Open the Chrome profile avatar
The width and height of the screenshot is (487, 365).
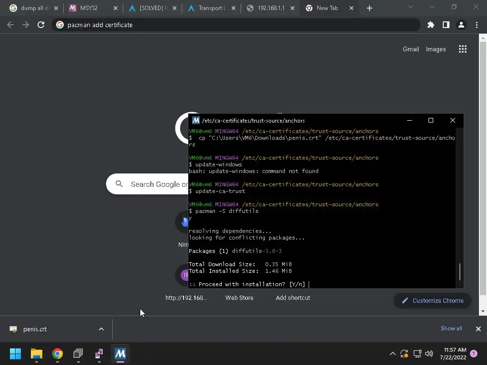(461, 25)
